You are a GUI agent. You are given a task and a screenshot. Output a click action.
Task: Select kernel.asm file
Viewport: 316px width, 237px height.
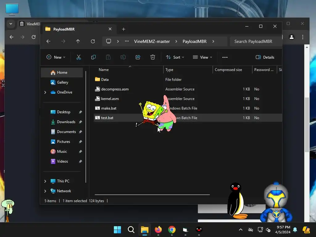click(188, 99)
